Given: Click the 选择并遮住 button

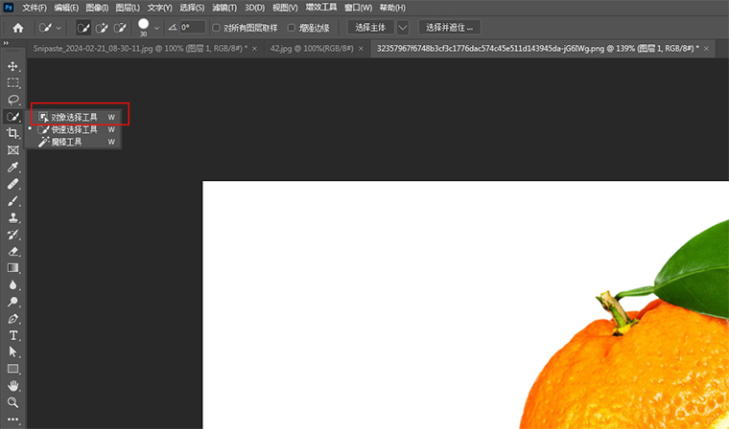Looking at the screenshot, I should [449, 28].
